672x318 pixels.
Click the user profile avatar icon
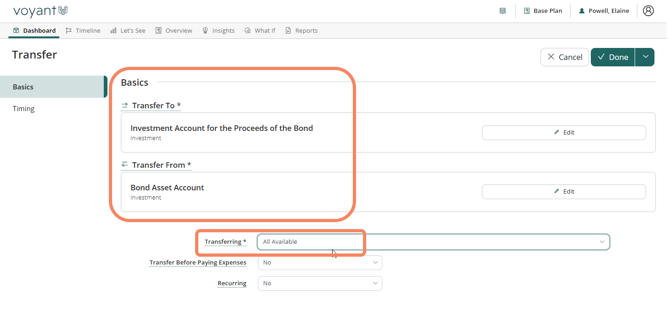[648, 11]
